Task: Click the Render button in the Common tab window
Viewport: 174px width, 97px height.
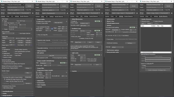Action: click(29, 6)
